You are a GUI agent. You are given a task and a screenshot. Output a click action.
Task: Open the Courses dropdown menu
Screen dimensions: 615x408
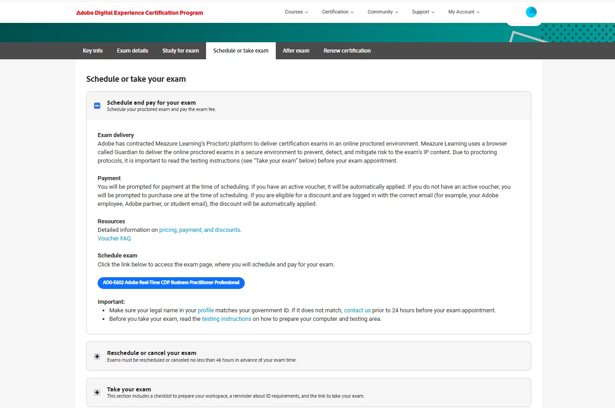pyautogui.click(x=296, y=12)
